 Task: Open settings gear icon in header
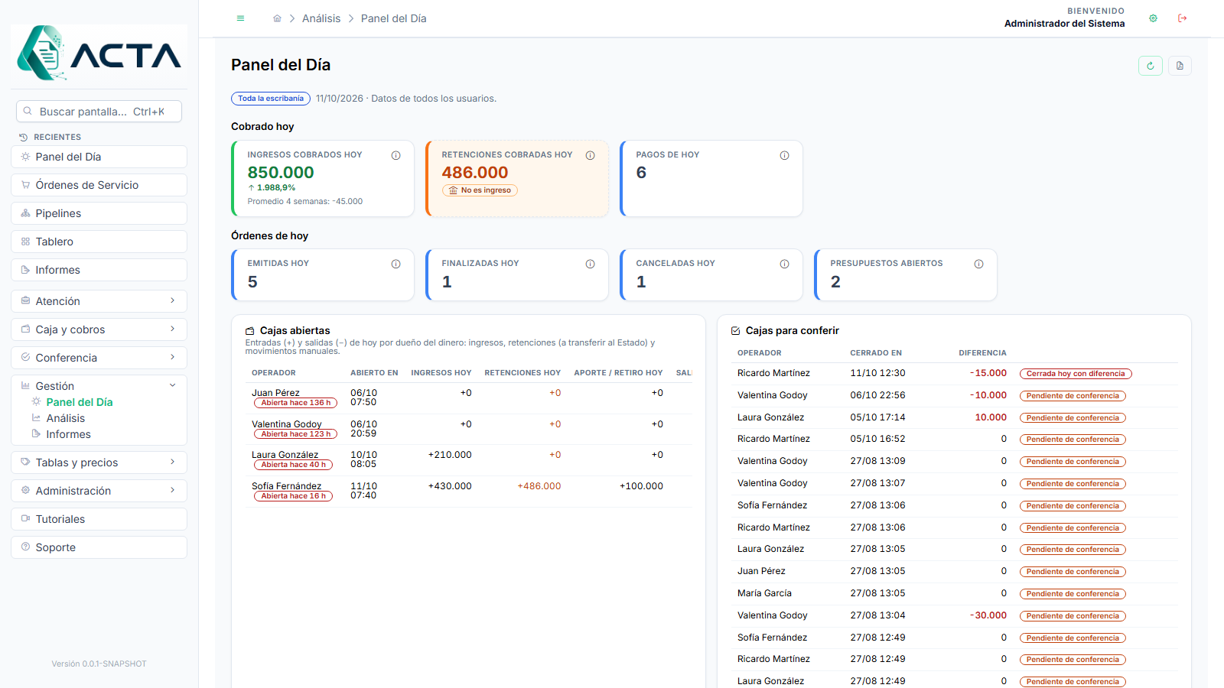[x=1153, y=18]
